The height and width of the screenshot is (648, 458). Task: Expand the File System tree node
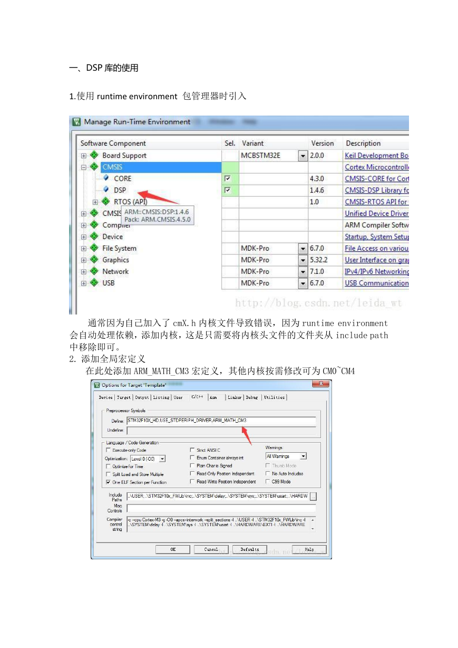click(84, 249)
